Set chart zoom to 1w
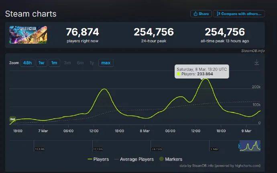The height and width of the screenshot is (173, 277). coord(41,63)
